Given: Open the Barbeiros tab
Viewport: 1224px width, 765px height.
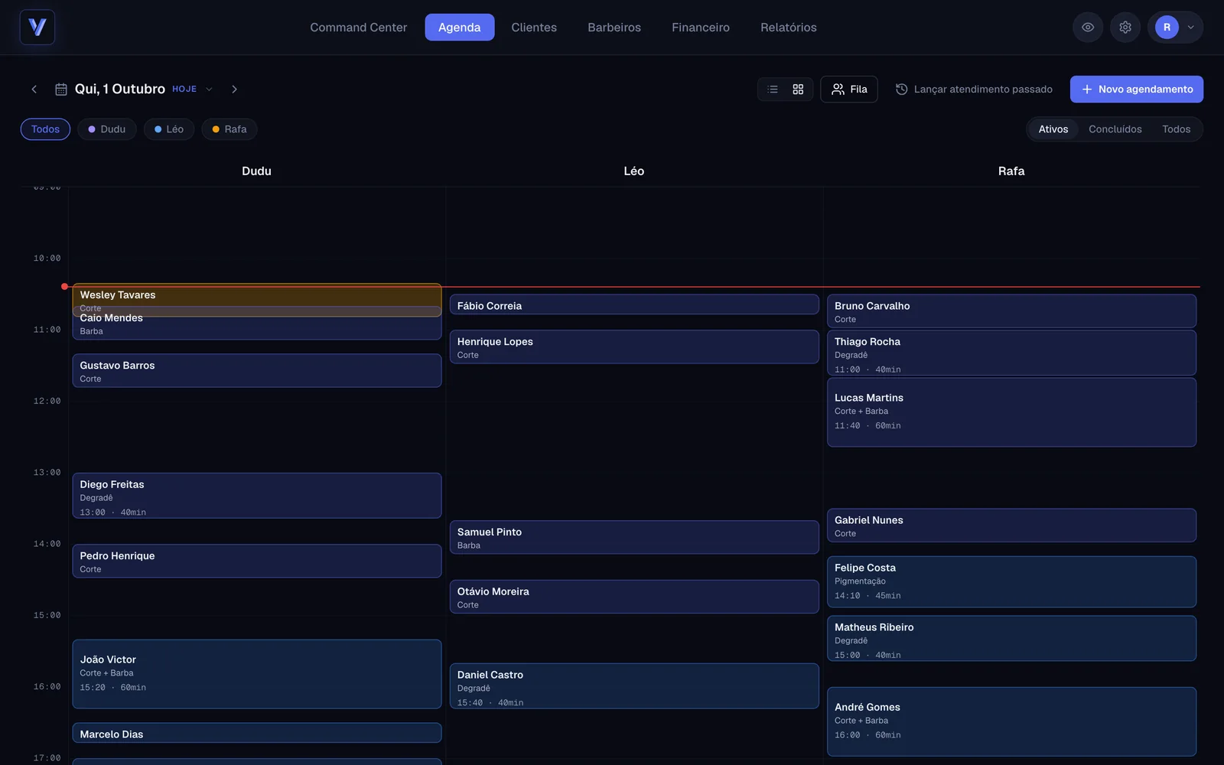Looking at the screenshot, I should pos(614,28).
